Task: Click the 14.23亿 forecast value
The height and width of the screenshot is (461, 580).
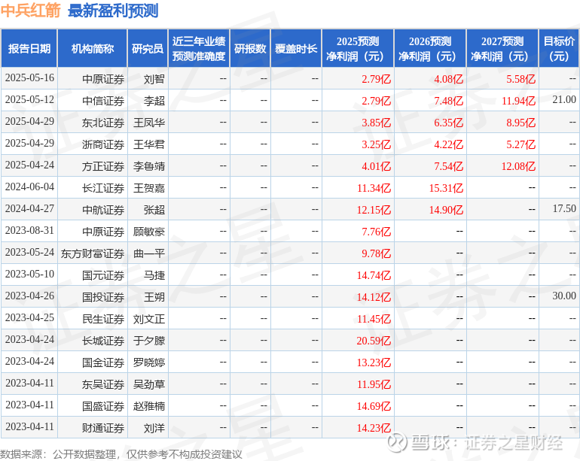Action: click(374, 428)
